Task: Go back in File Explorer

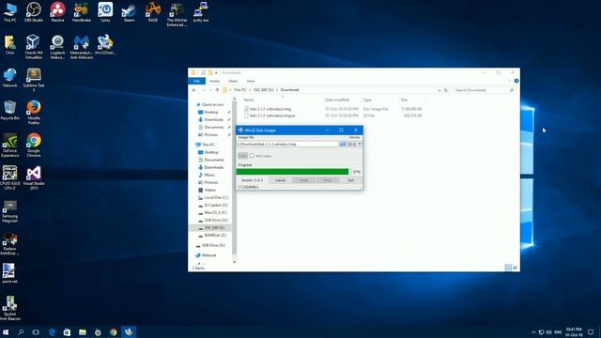Action: 194,90
